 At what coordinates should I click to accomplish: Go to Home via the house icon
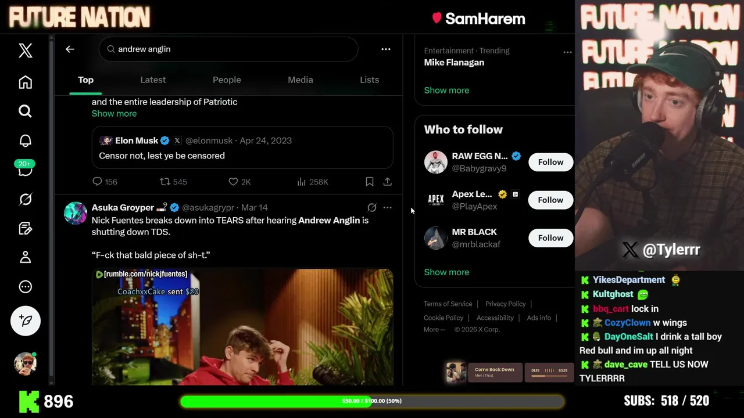[x=25, y=82]
